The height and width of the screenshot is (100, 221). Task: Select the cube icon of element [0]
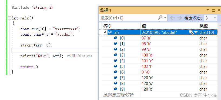coord(115,38)
